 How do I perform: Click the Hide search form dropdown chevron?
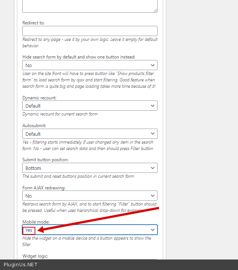153,65
